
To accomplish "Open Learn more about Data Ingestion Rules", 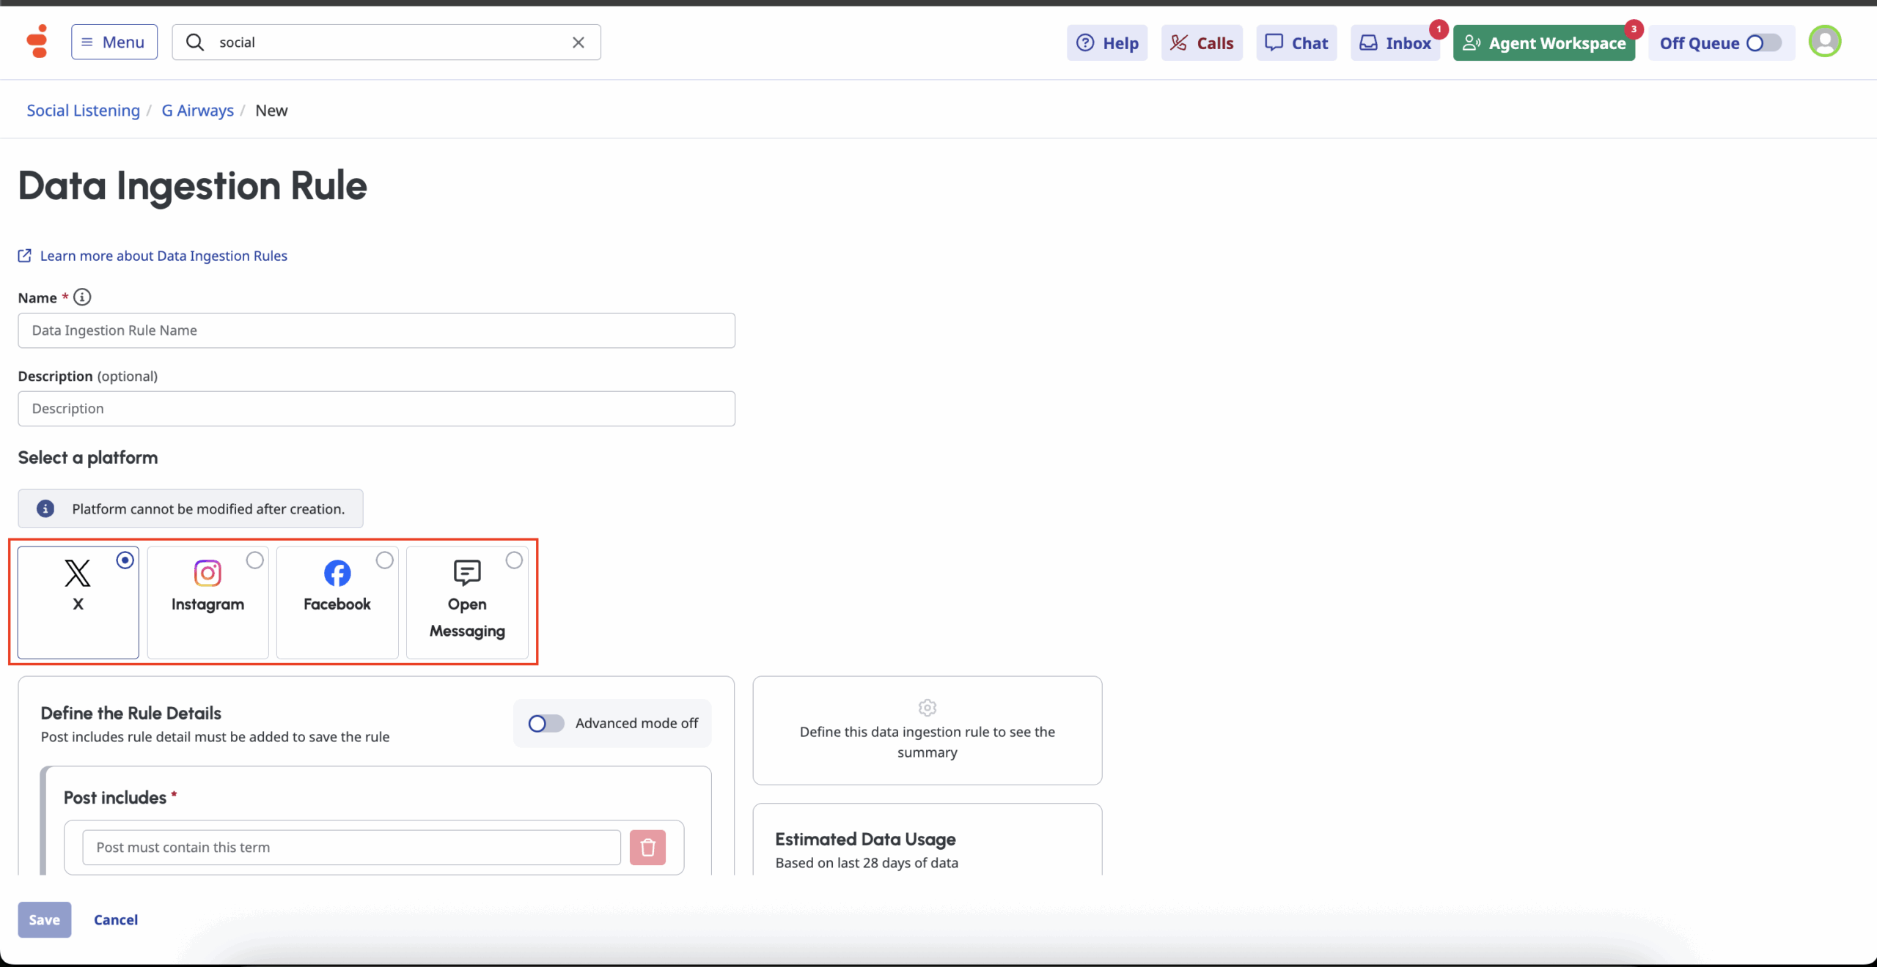I will coord(163,256).
